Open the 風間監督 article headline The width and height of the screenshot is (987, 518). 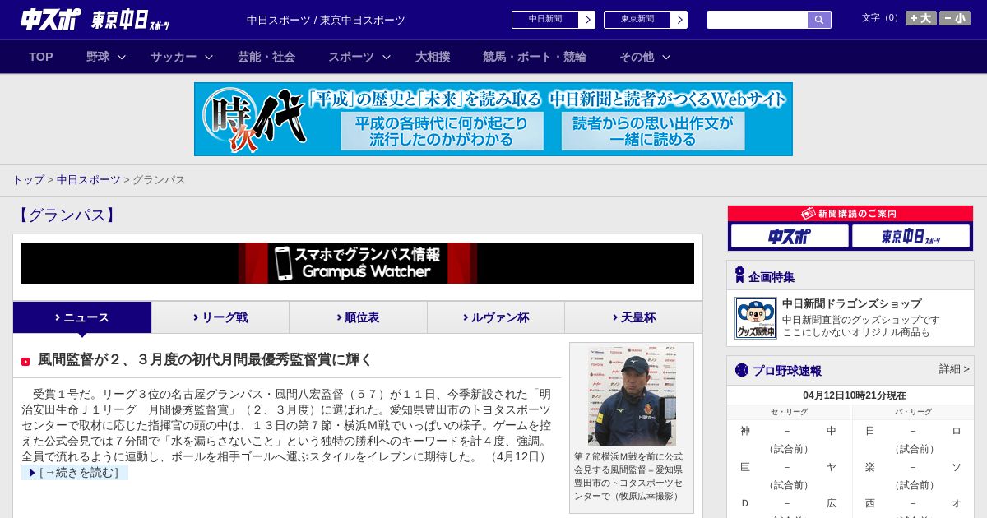tap(205, 359)
